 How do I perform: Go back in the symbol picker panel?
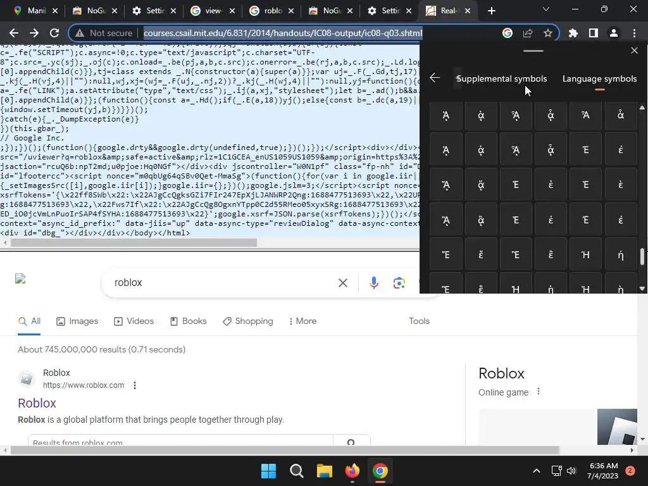[435, 78]
